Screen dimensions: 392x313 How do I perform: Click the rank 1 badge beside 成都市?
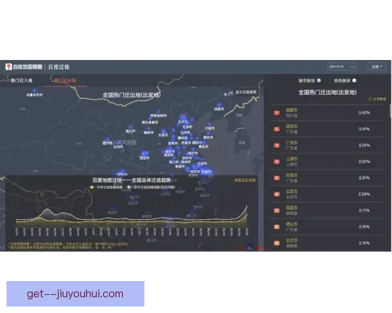(276, 113)
